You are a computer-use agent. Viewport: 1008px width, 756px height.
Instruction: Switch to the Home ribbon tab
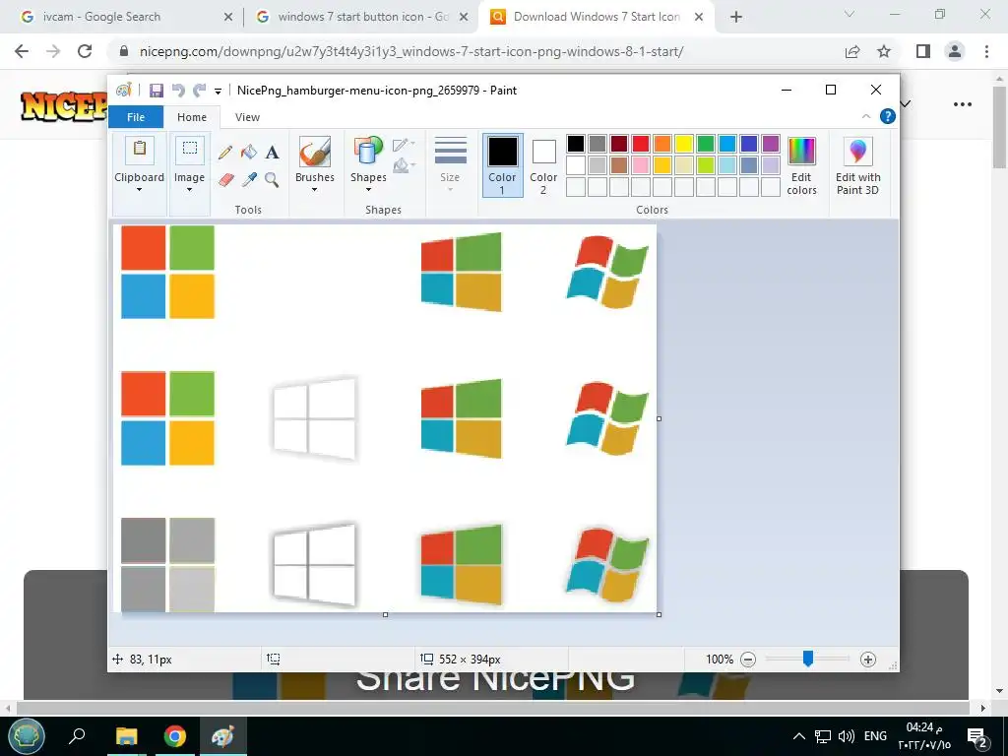coord(192,117)
